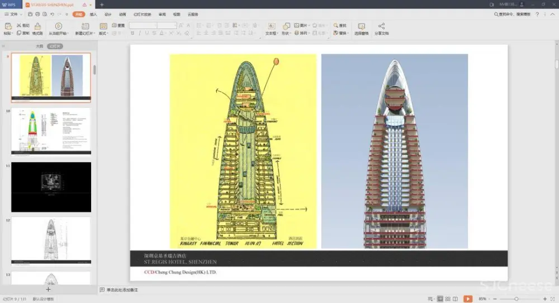The width and height of the screenshot is (559, 303).
Task: Toggle Slide Sorter view in the status bar
Action: click(448, 299)
